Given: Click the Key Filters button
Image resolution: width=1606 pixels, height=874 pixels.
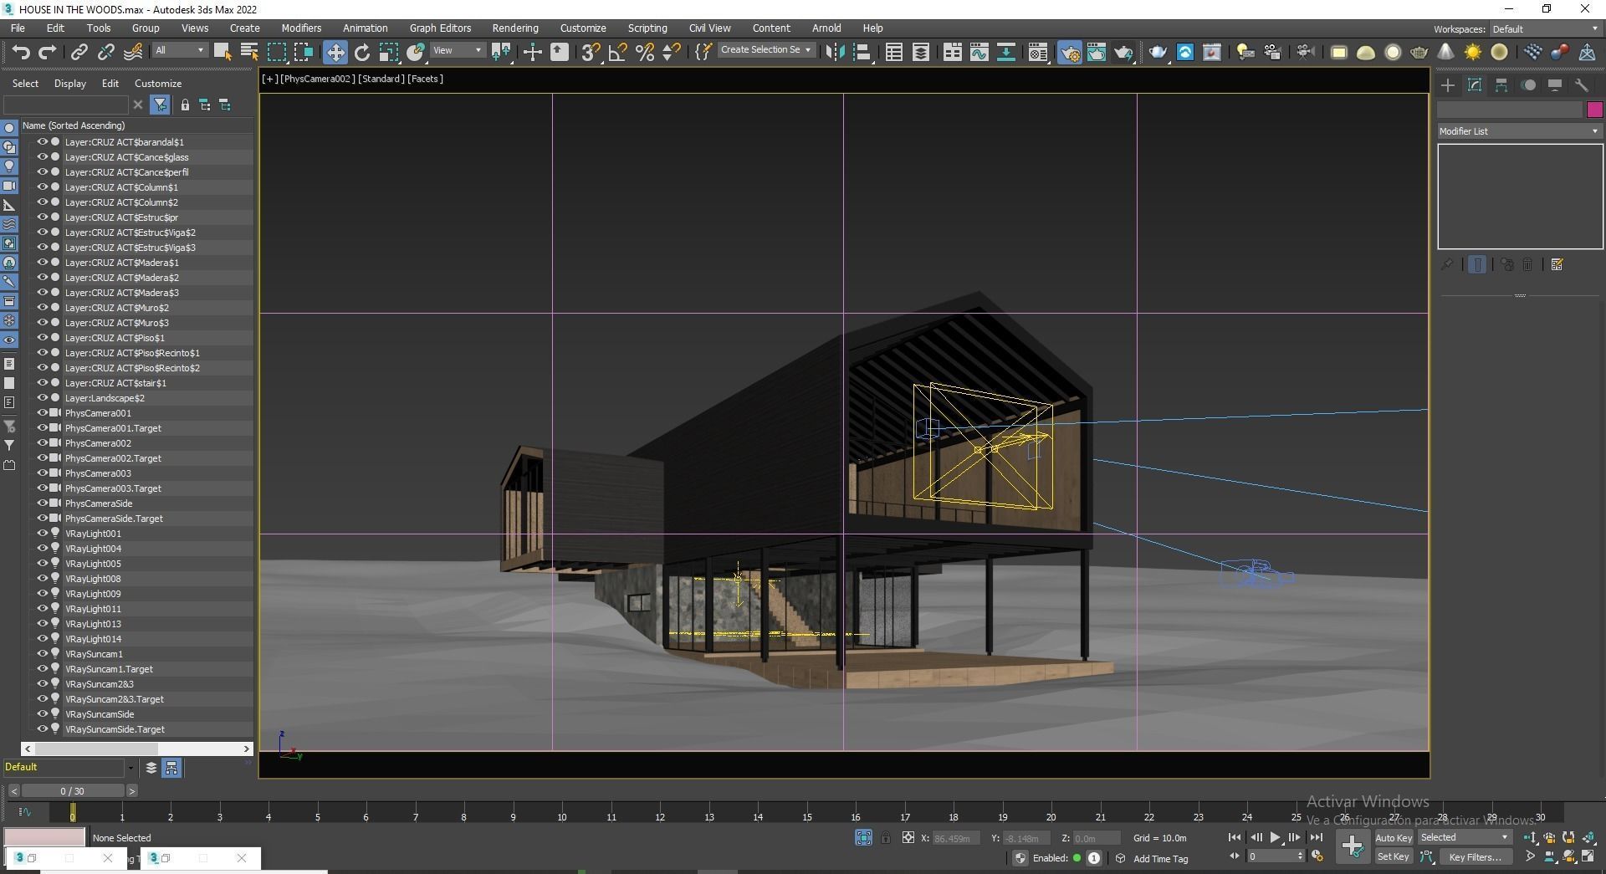Looking at the screenshot, I should [x=1475, y=856].
